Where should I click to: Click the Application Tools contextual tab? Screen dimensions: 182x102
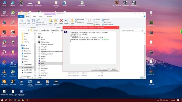click(x=50, y=14)
